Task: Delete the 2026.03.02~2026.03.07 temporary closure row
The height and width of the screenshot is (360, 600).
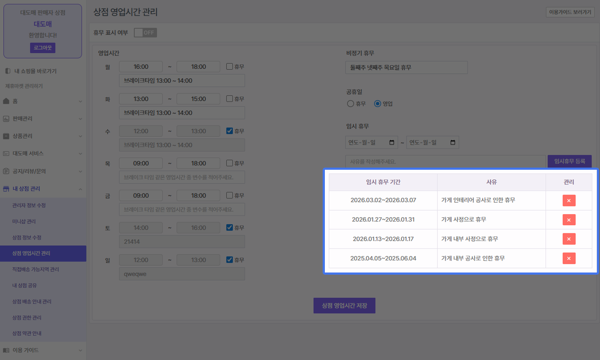Action: tap(569, 200)
